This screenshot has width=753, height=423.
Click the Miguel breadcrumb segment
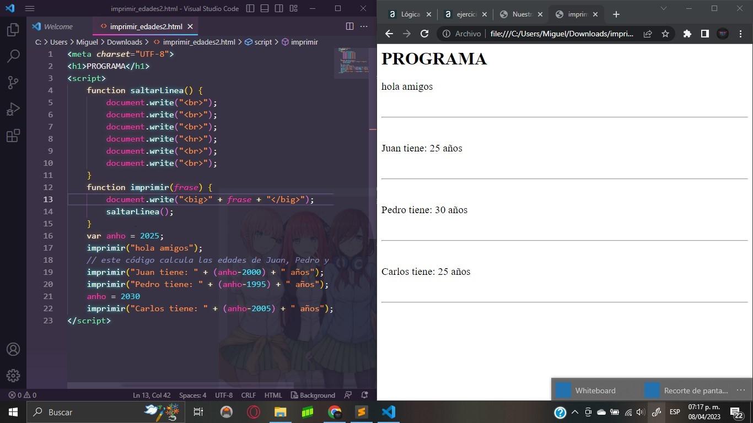[x=87, y=42]
